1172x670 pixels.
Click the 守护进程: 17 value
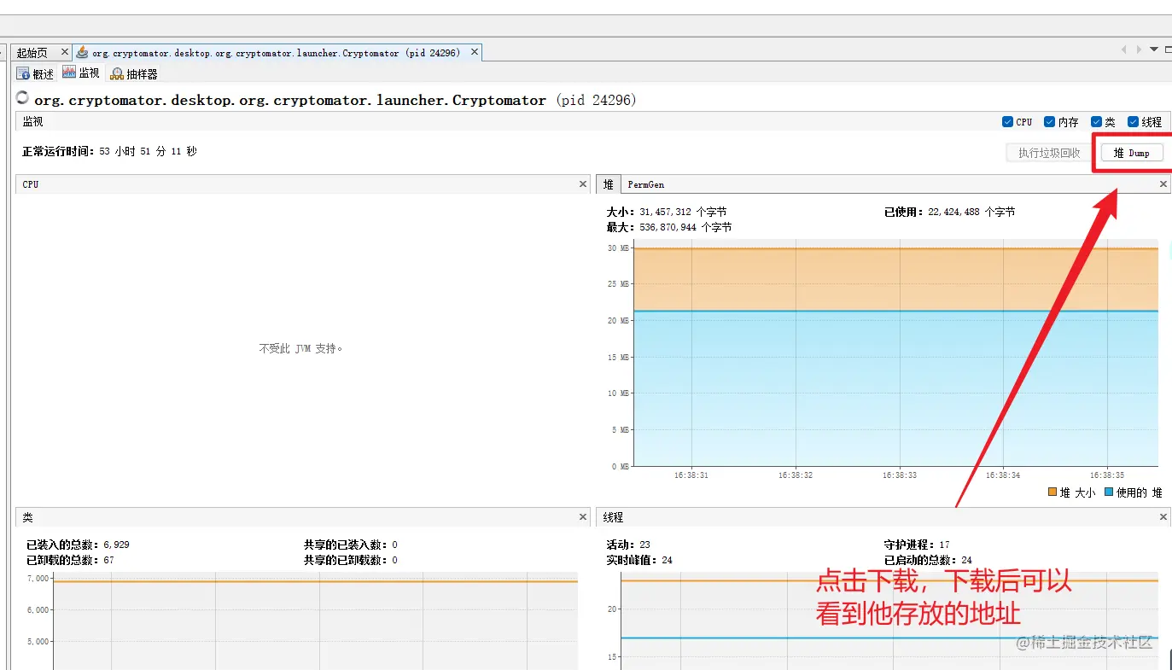[x=917, y=545]
